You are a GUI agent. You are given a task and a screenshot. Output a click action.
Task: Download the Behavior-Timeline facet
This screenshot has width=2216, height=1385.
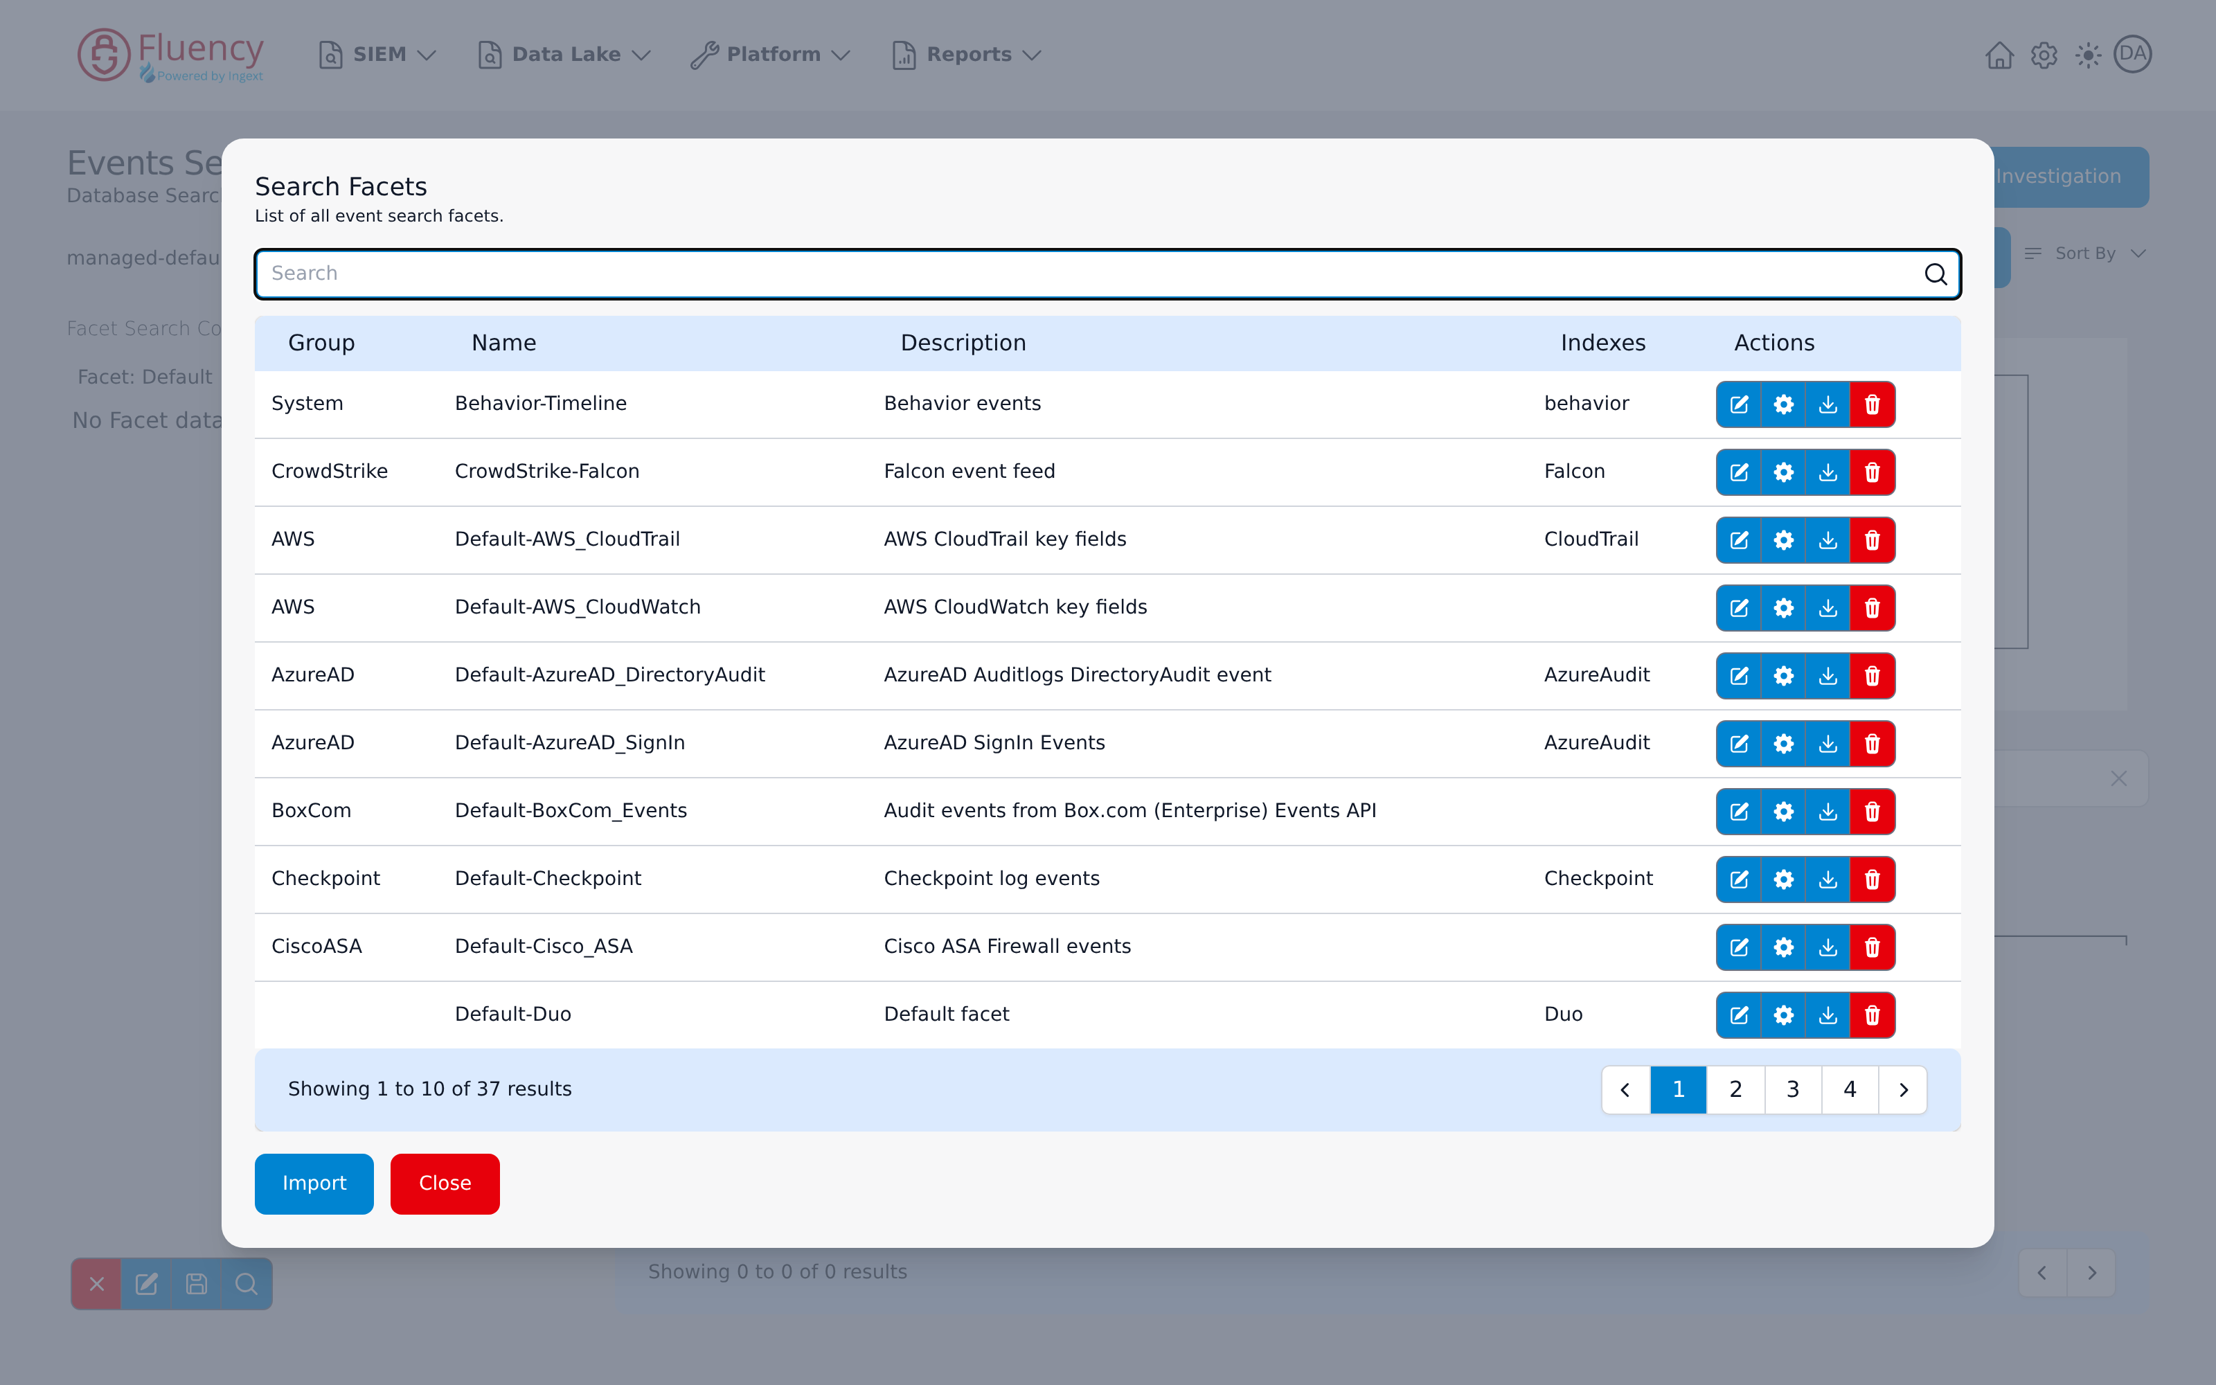[x=1828, y=404]
